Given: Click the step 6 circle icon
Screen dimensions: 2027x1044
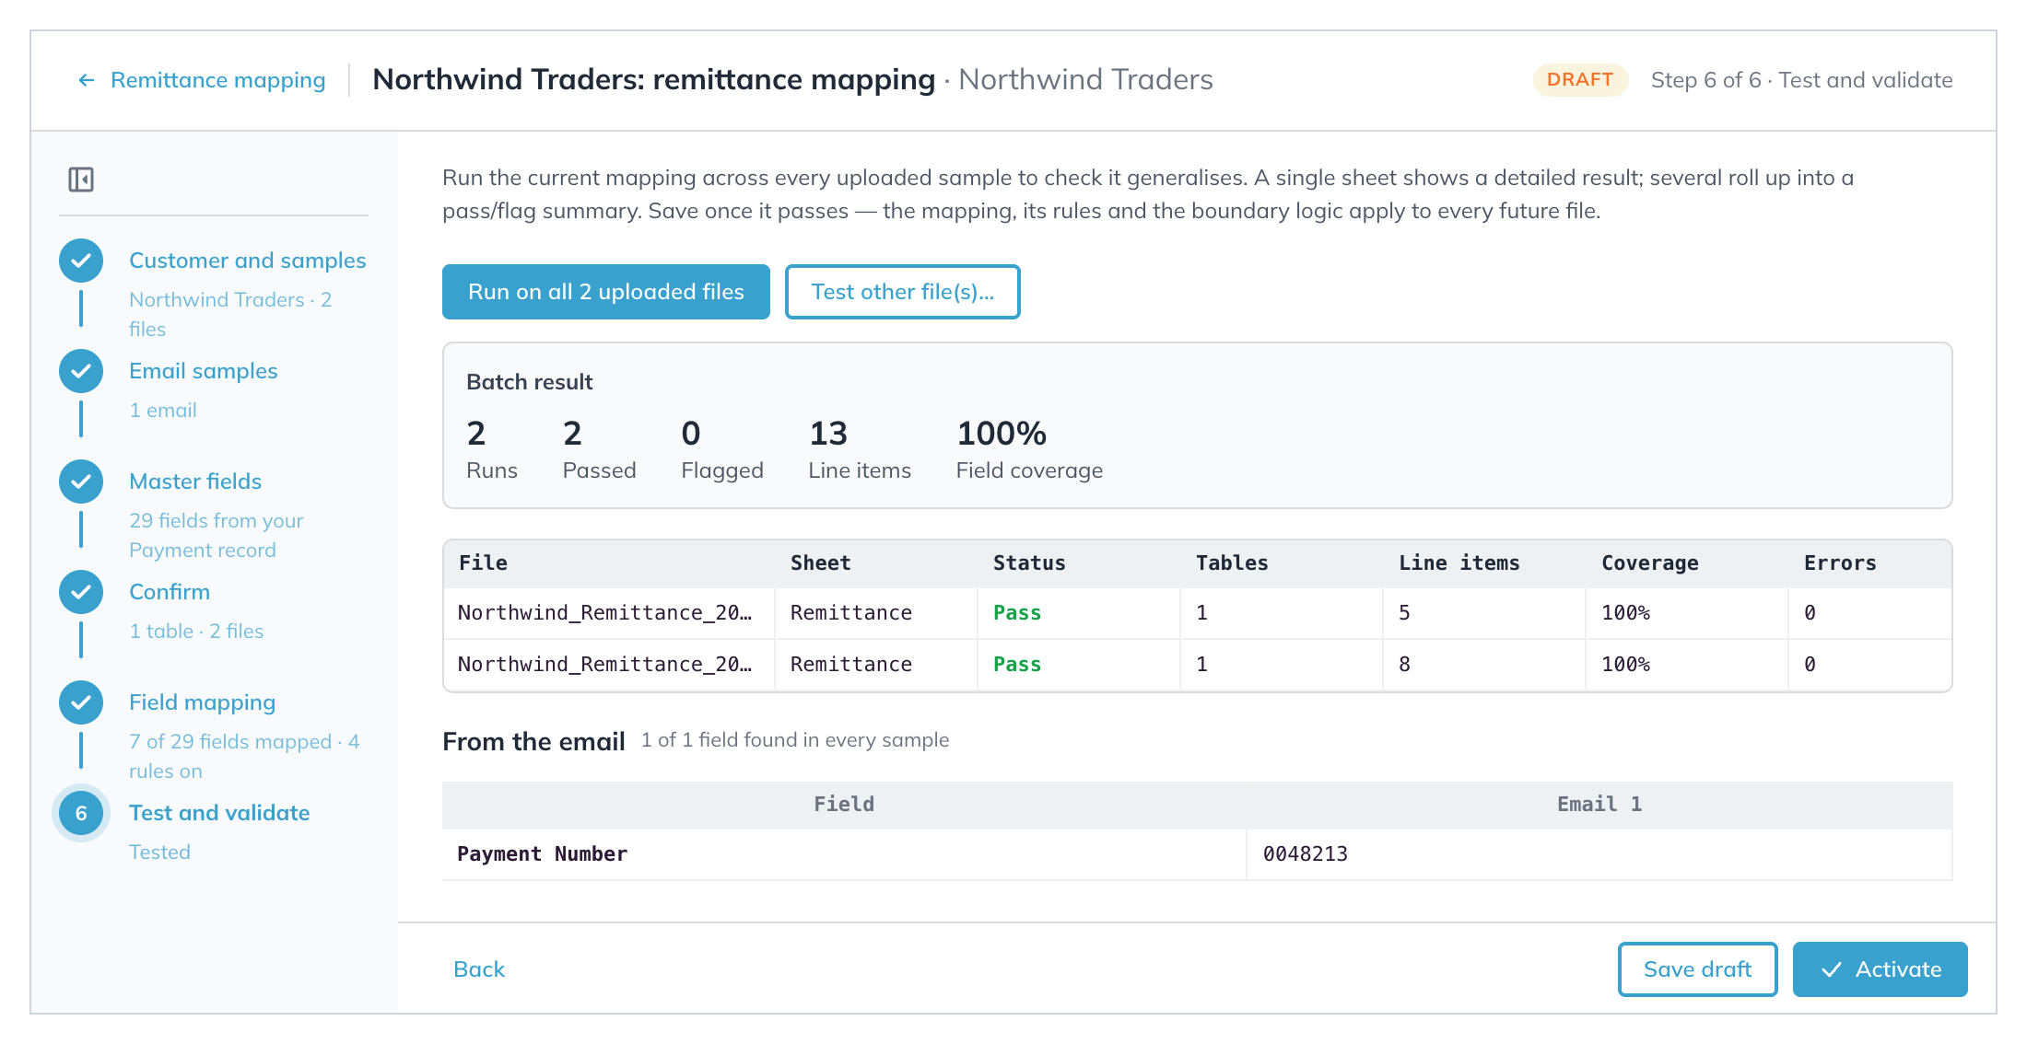Looking at the screenshot, I should point(81,813).
